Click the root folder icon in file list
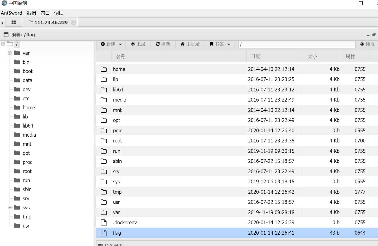Image resolution: width=378 pixels, height=246 pixels. coord(104,141)
